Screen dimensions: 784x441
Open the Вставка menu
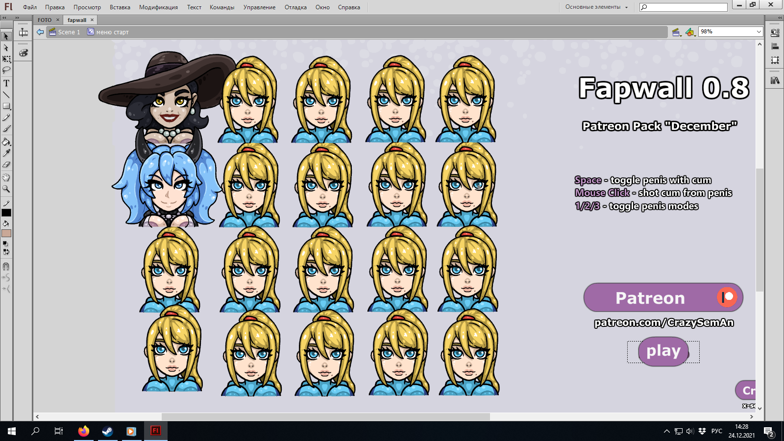[120, 7]
